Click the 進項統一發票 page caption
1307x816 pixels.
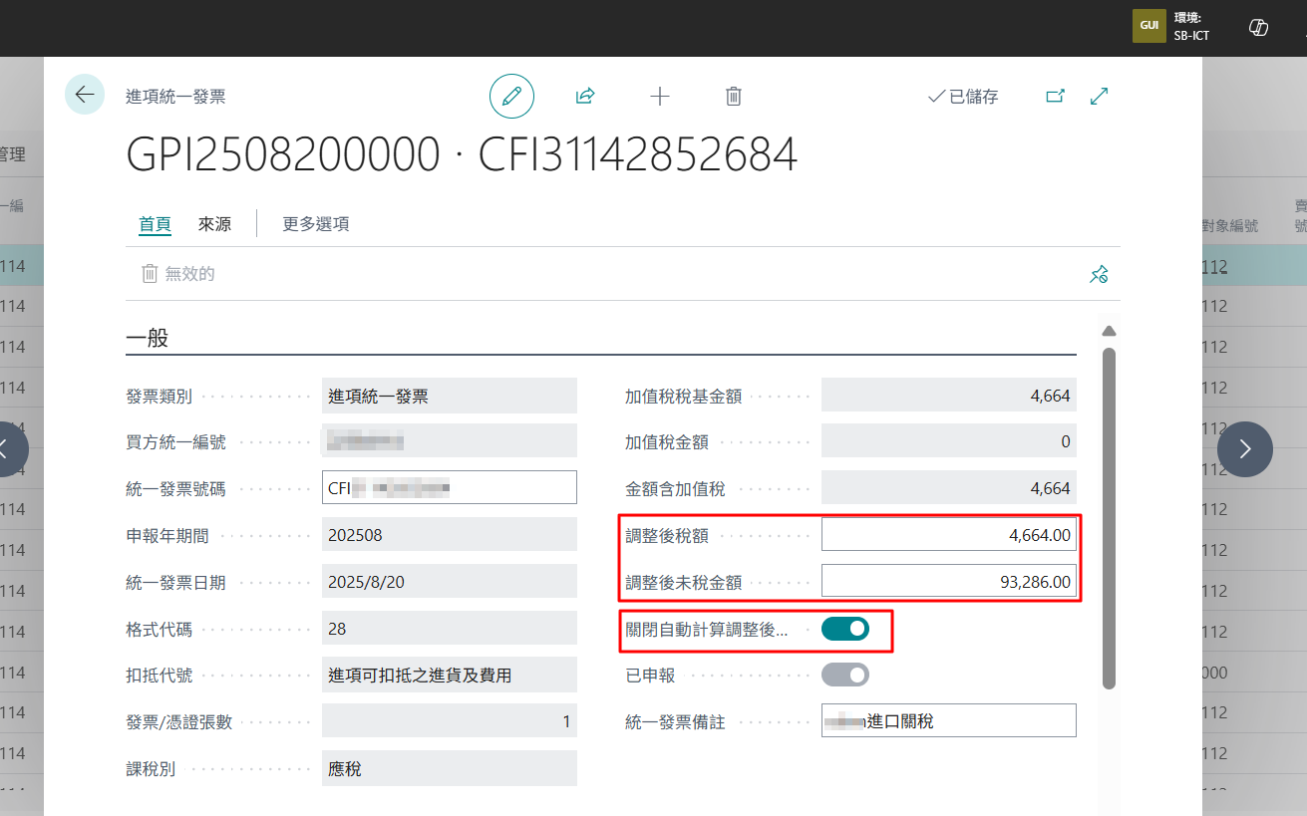click(x=175, y=97)
